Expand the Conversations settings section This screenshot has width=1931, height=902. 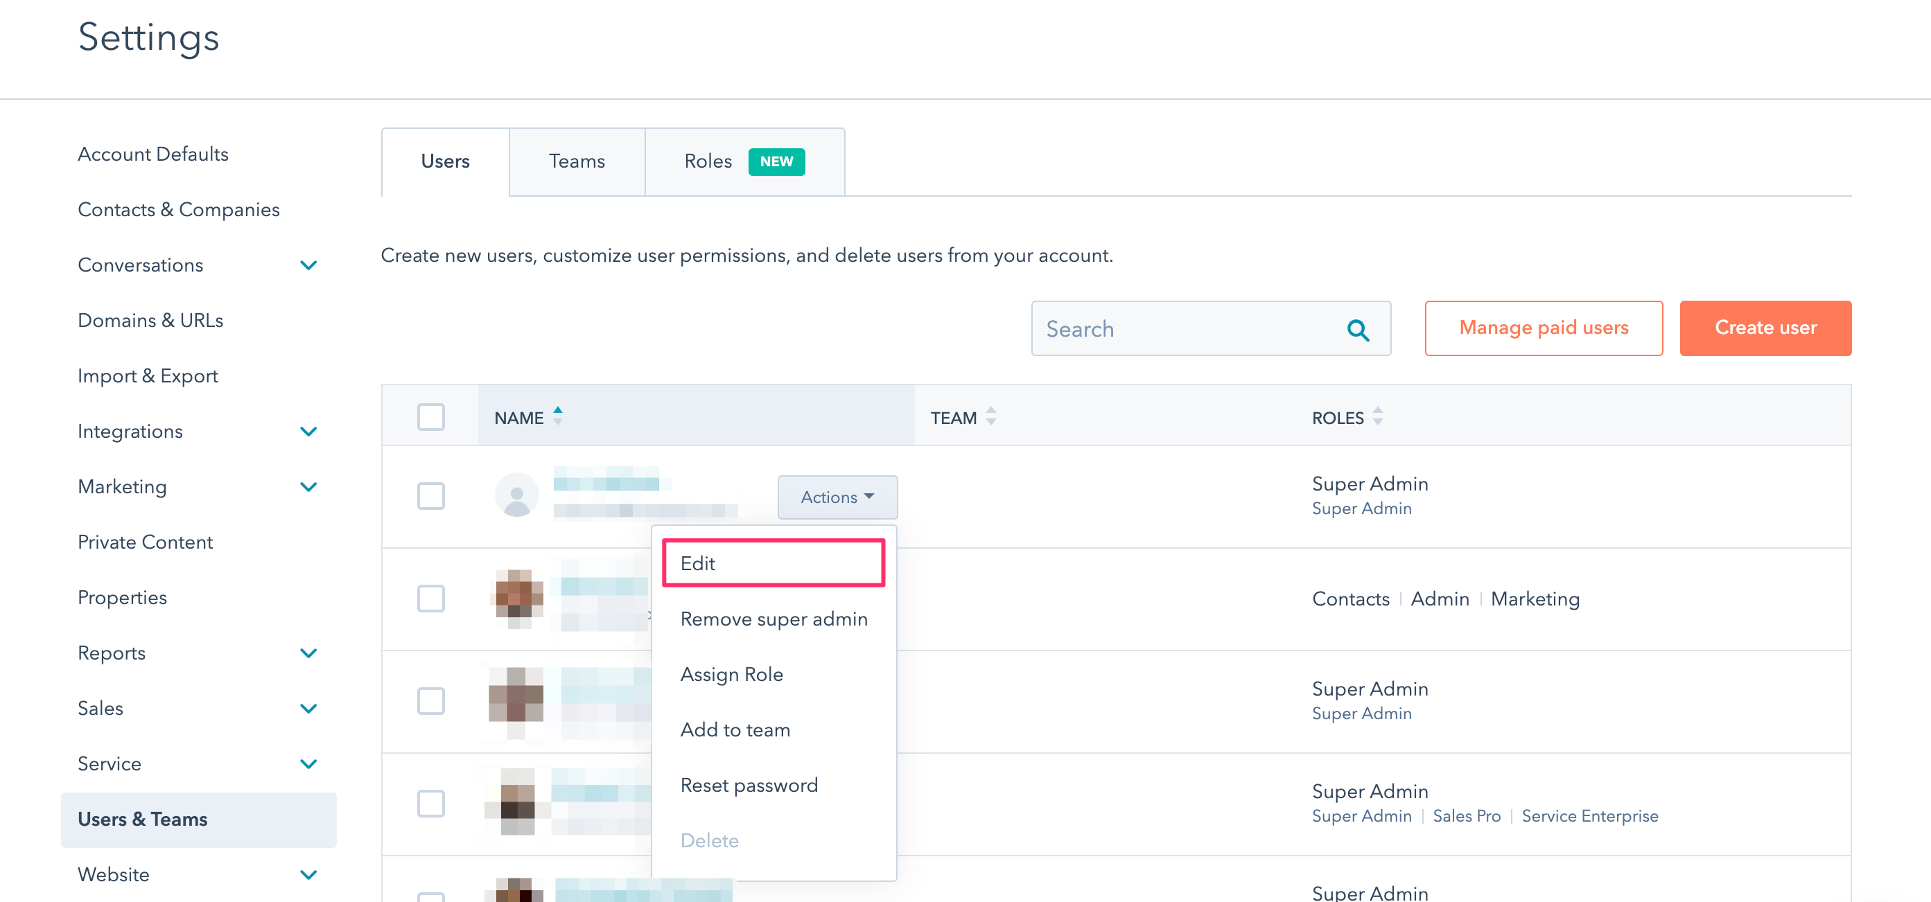pos(308,265)
